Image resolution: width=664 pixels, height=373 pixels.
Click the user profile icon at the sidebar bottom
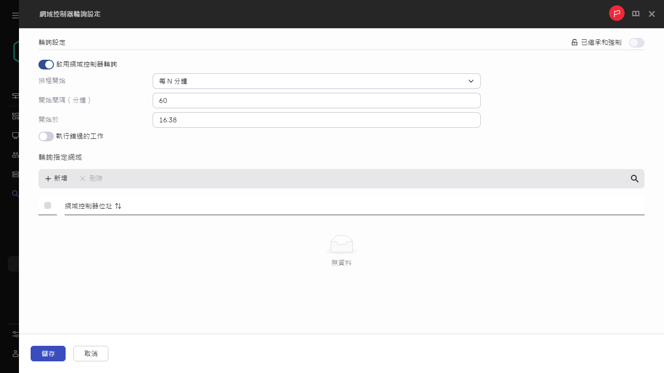(15, 354)
